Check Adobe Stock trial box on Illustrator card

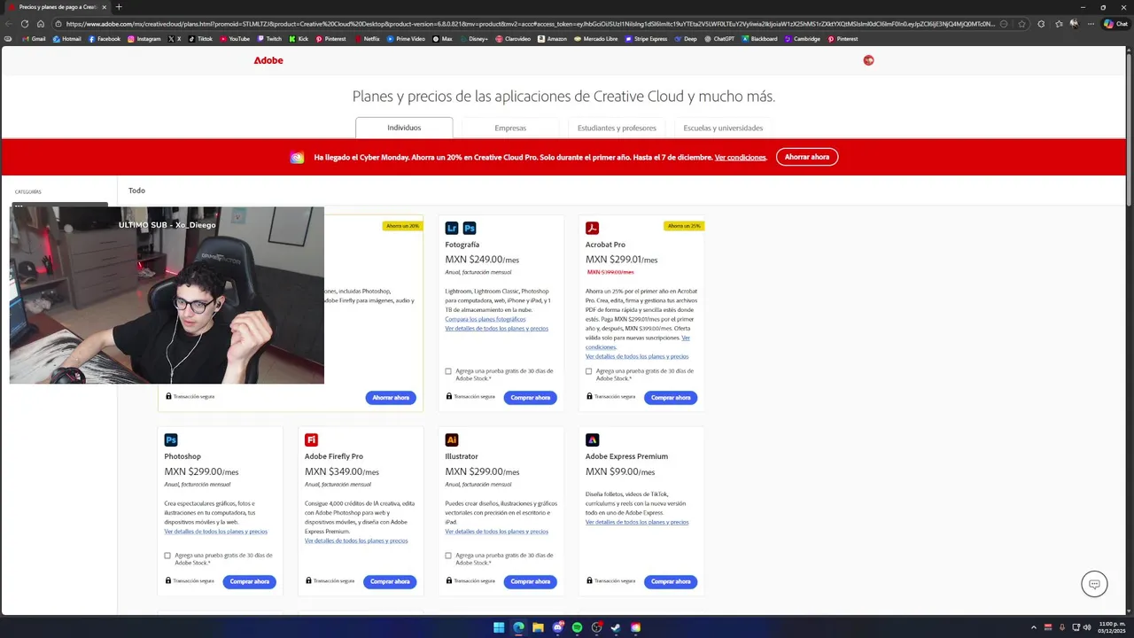448,556
